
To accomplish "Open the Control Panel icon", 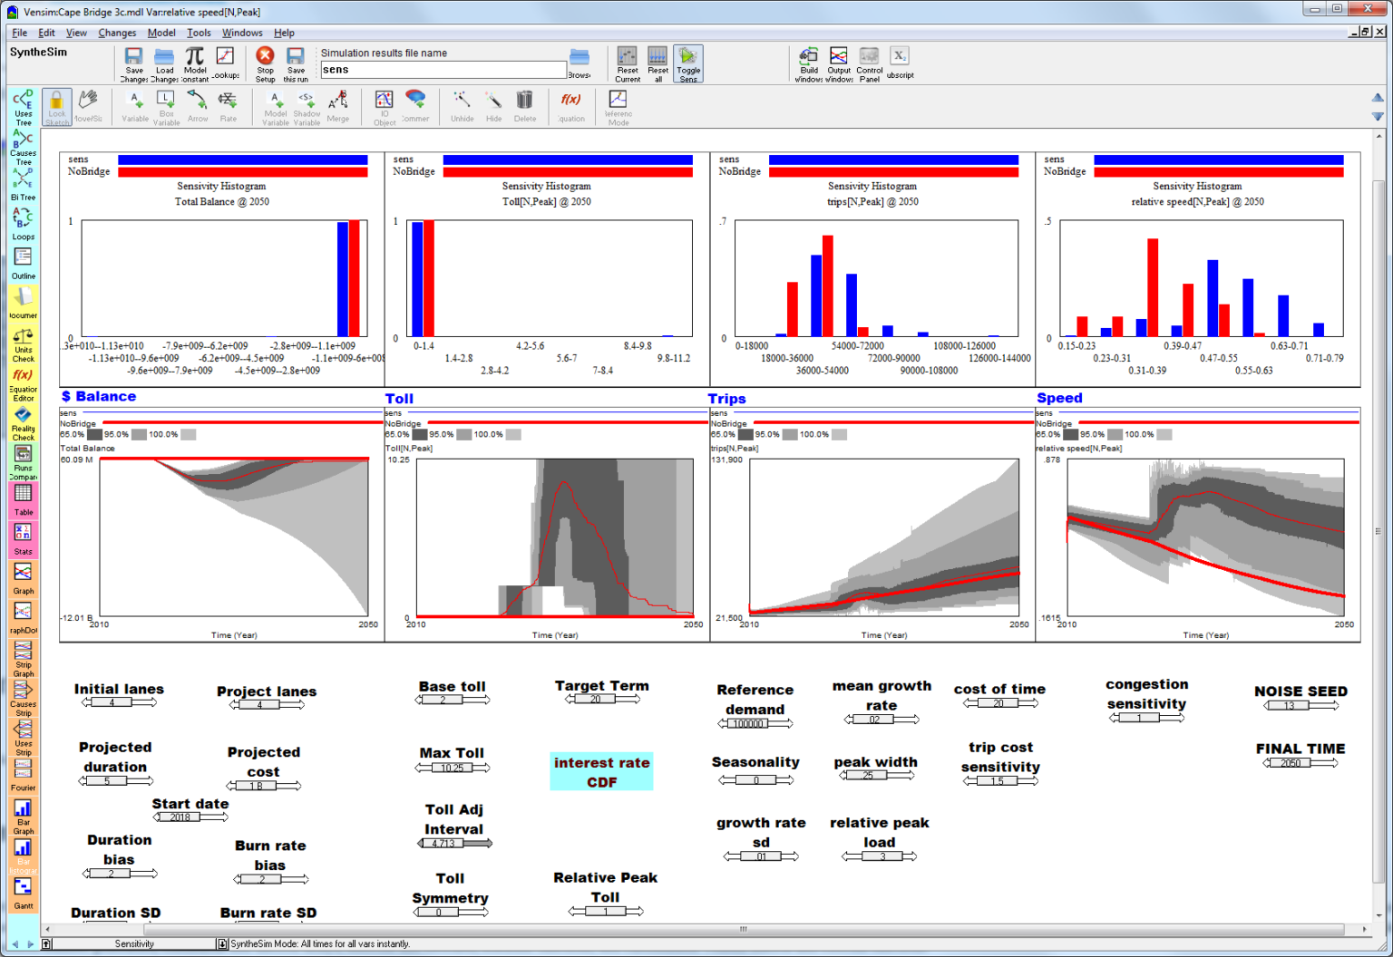I will [869, 64].
